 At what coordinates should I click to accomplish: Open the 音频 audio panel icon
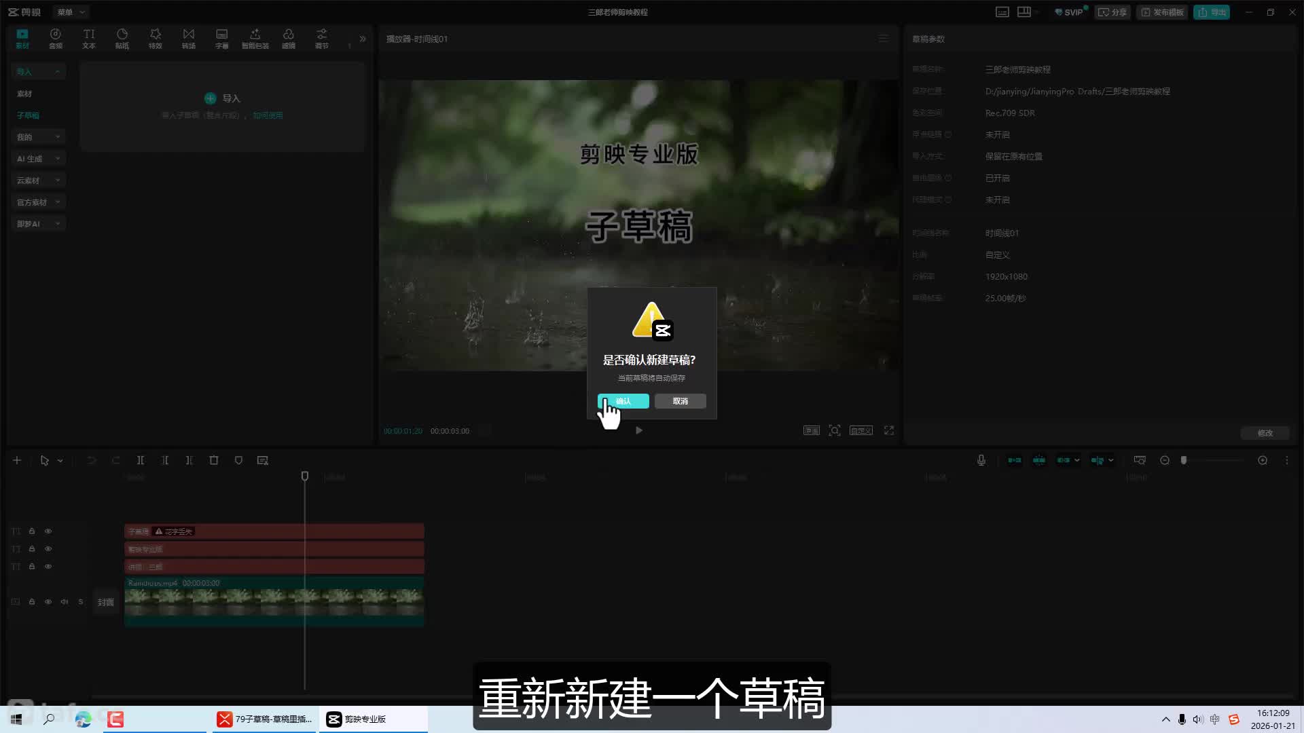[56, 38]
